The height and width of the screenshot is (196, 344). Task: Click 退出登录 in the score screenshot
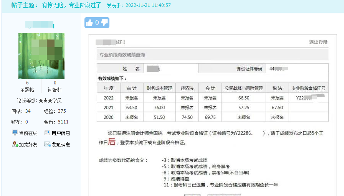pyautogui.click(x=318, y=42)
